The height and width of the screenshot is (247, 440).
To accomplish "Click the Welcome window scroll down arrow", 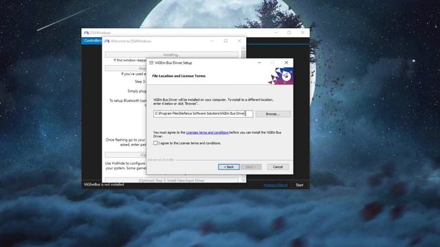I will point(243,180).
